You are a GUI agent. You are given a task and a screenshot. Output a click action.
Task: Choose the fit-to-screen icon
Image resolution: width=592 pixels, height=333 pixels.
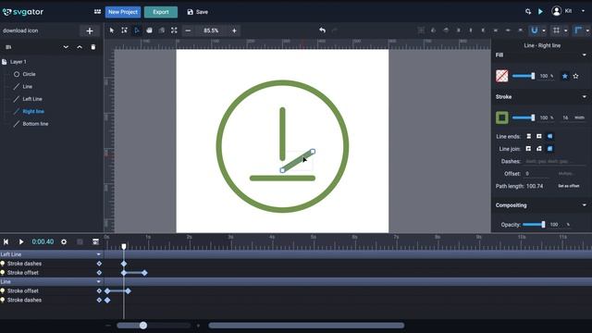point(174,31)
